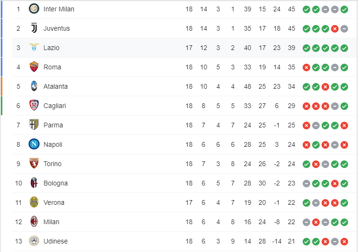This screenshot has height=252, width=358.
Task: Click the Torino club crest
Action: pos(34,164)
